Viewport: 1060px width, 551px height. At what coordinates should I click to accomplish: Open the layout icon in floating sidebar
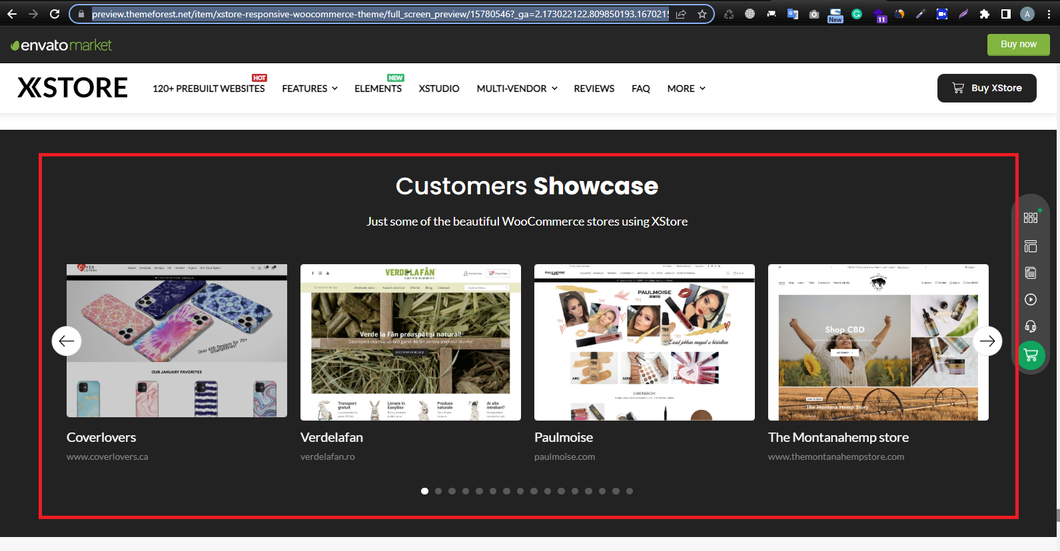(1031, 246)
